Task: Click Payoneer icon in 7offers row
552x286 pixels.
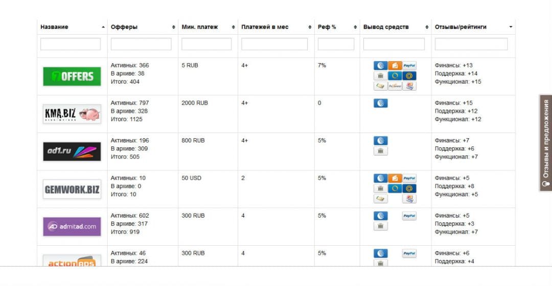Action: coord(395,86)
